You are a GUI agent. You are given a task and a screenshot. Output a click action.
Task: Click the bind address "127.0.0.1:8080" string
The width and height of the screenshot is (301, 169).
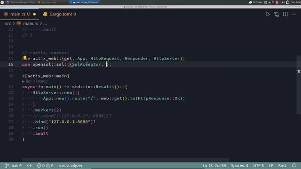[x=69, y=122]
